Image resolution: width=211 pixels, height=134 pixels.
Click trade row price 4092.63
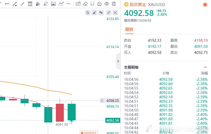pyautogui.click(x=166, y=93)
